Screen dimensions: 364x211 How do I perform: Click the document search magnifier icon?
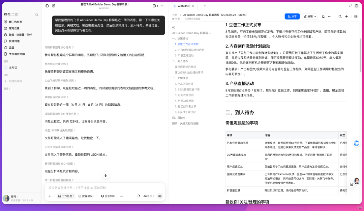(x=340, y=17)
